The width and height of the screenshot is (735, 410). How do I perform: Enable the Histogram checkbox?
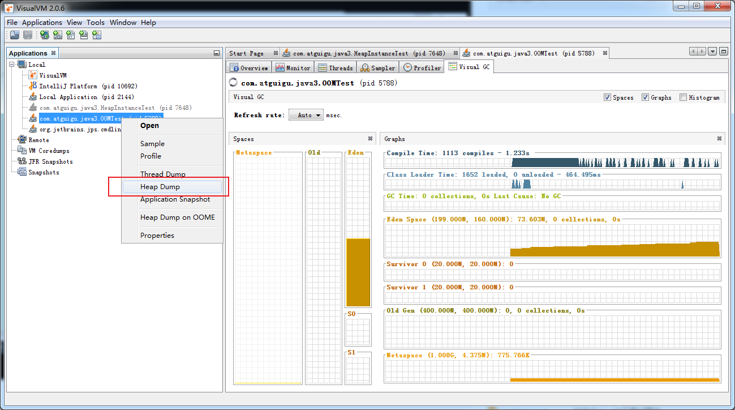point(684,97)
